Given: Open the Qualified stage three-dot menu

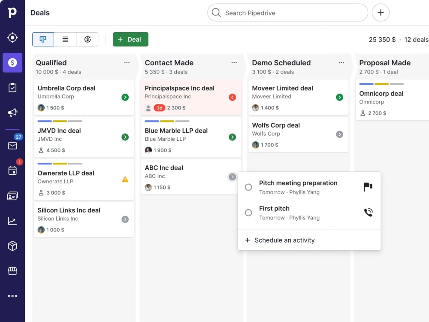Looking at the screenshot, I should [x=127, y=63].
